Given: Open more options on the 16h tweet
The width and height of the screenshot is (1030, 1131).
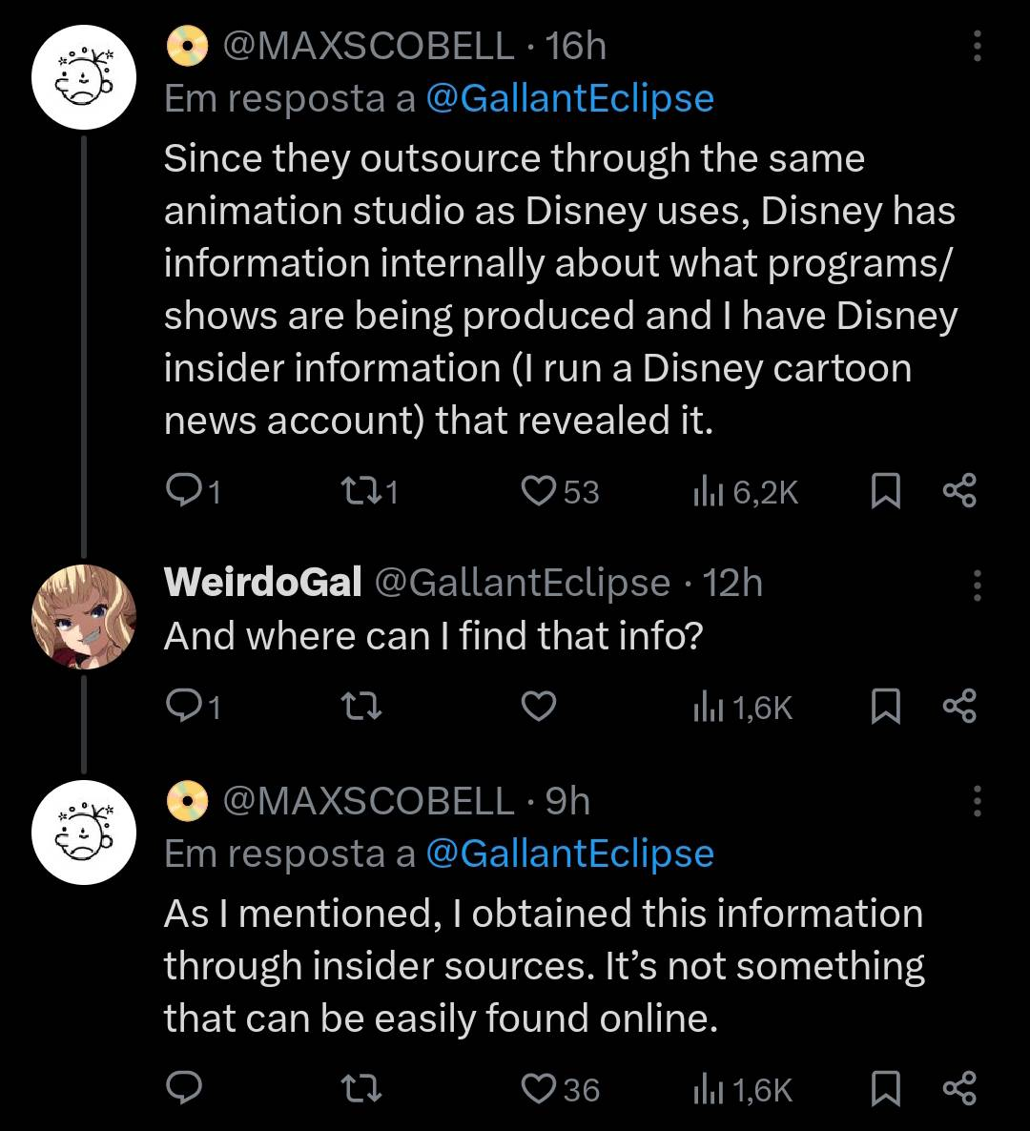Looking at the screenshot, I should click(x=978, y=46).
